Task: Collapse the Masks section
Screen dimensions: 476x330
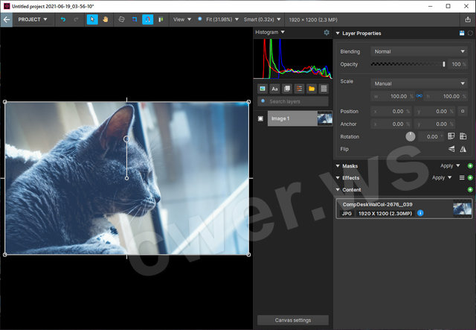Action: coord(338,166)
